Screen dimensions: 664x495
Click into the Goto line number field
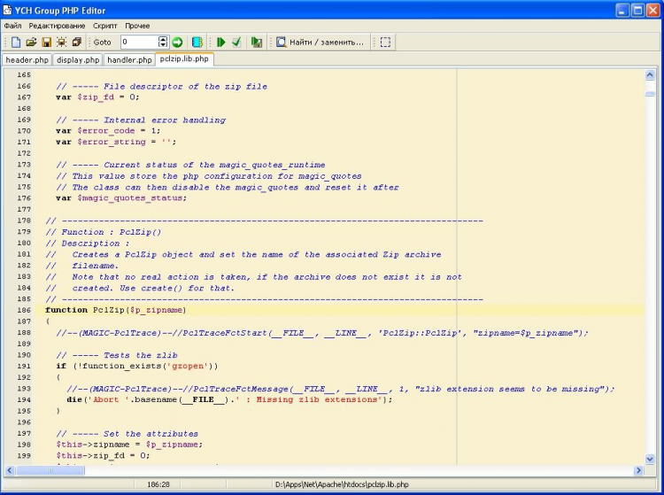tap(139, 42)
